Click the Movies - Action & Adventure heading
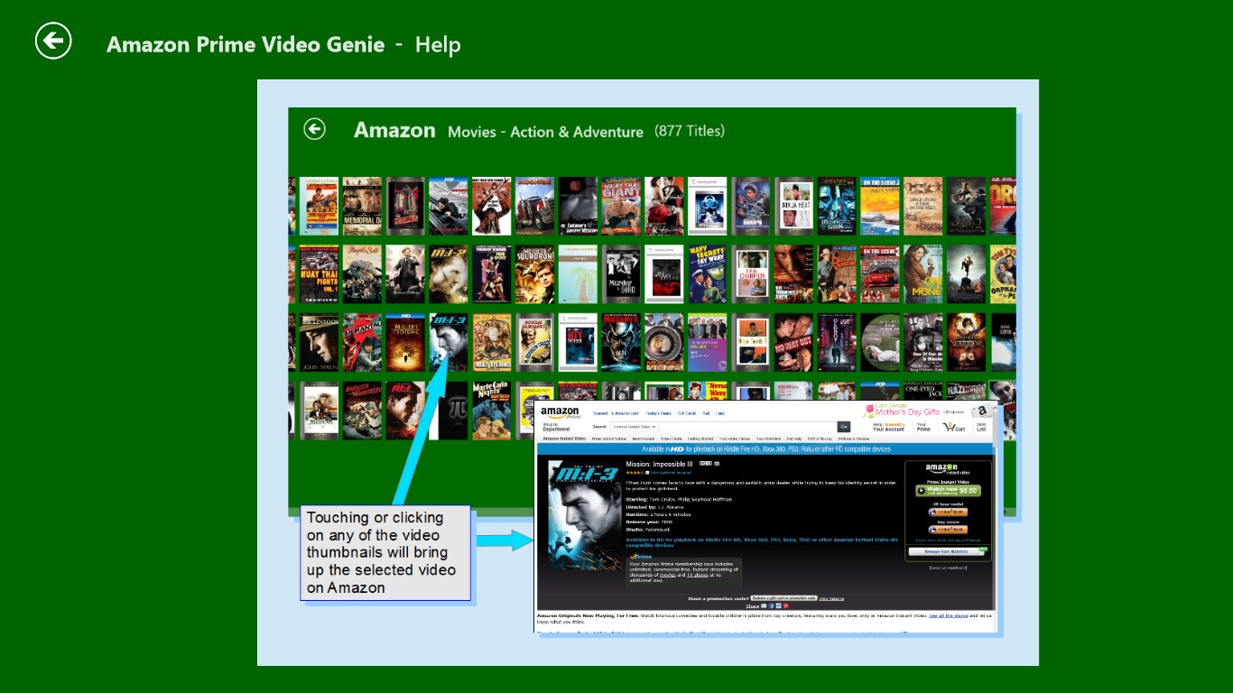Viewport: 1233px width, 693px height. [x=545, y=132]
